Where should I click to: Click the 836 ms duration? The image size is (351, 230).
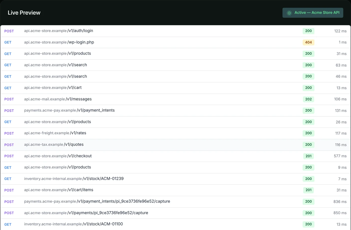(x=340, y=202)
